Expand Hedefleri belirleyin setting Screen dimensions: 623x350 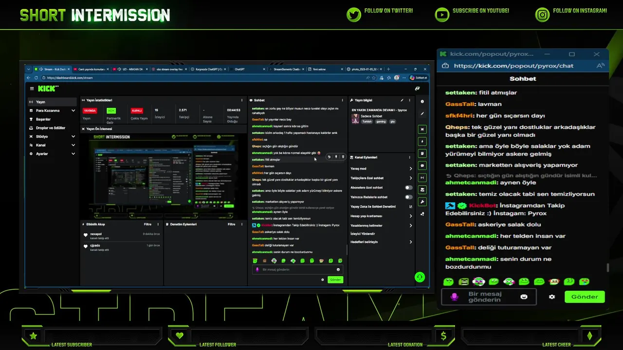(x=381, y=242)
